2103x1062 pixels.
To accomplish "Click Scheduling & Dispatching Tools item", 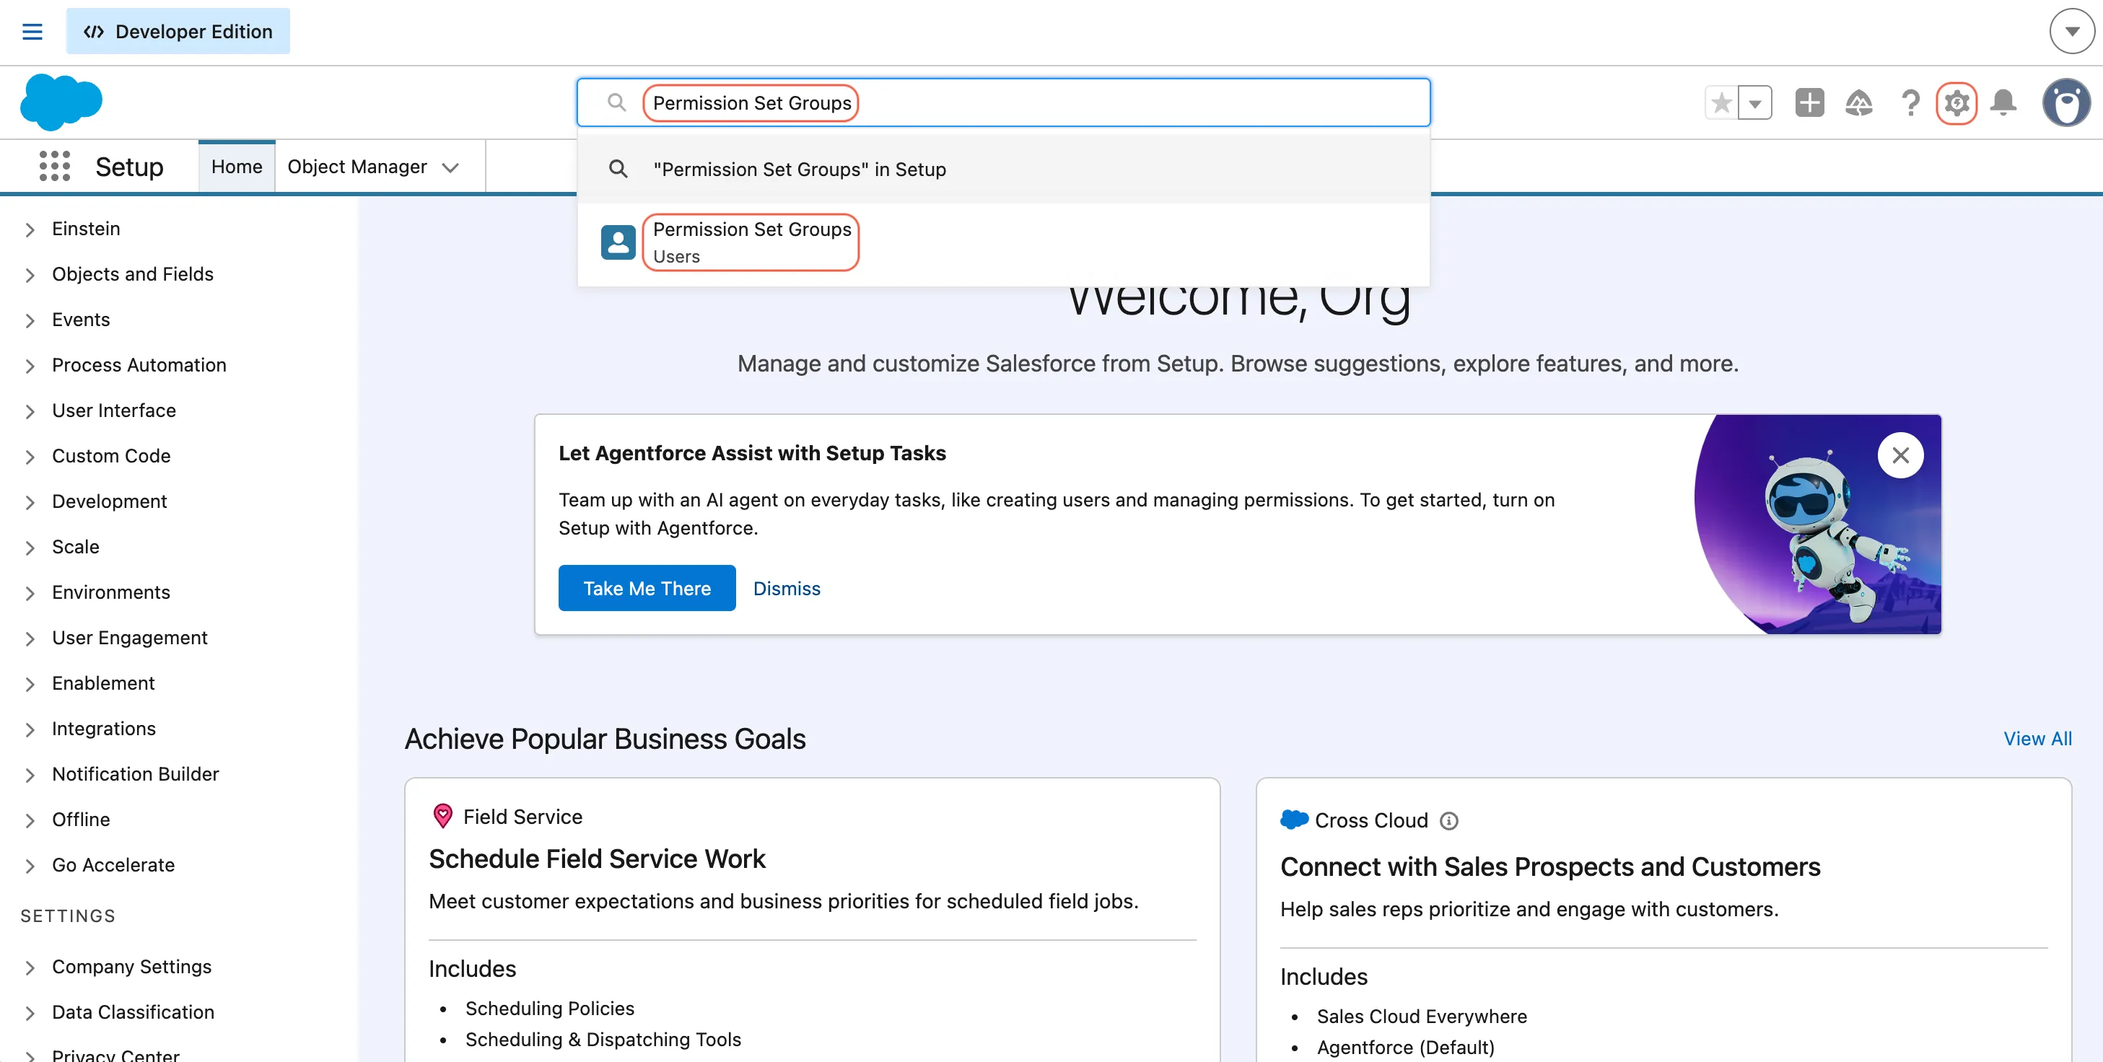I will [603, 1039].
